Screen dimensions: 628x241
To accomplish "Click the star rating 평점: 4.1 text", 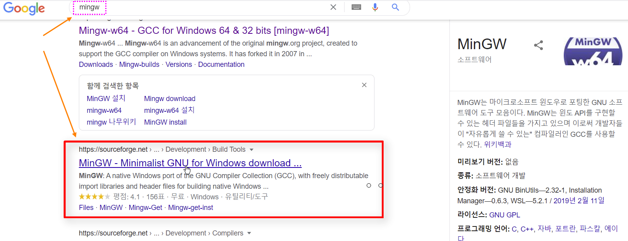I will coord(127,197).
